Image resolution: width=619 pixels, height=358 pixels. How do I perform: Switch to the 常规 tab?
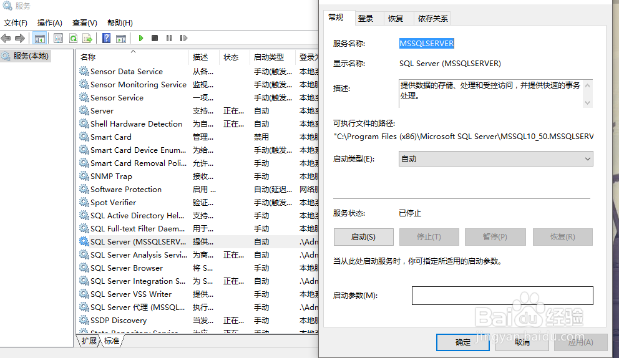pos(336,17)
